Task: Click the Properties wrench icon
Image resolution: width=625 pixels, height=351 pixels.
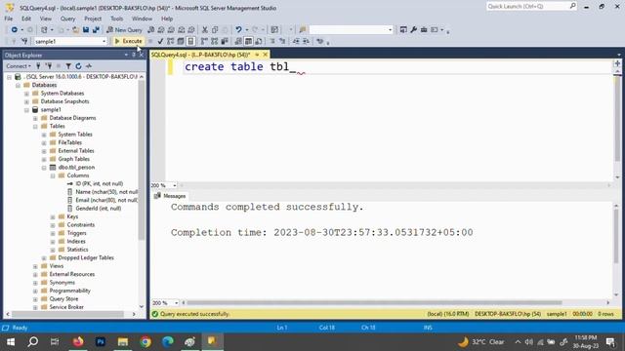Action: pos(414,30)
